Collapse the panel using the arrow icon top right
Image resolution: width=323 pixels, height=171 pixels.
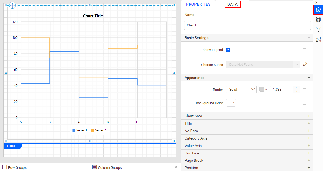pyautogui.click(x=316, y=2)
